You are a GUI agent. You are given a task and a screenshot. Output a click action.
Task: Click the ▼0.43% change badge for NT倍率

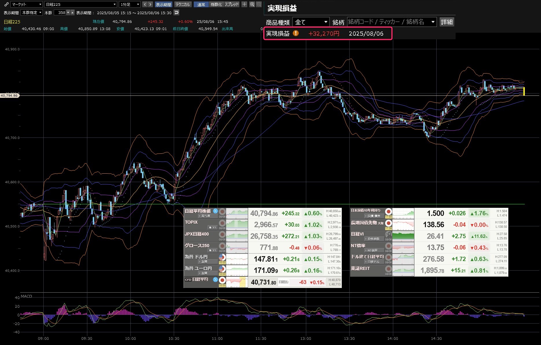pyautogui.click(x=479, y=248)
